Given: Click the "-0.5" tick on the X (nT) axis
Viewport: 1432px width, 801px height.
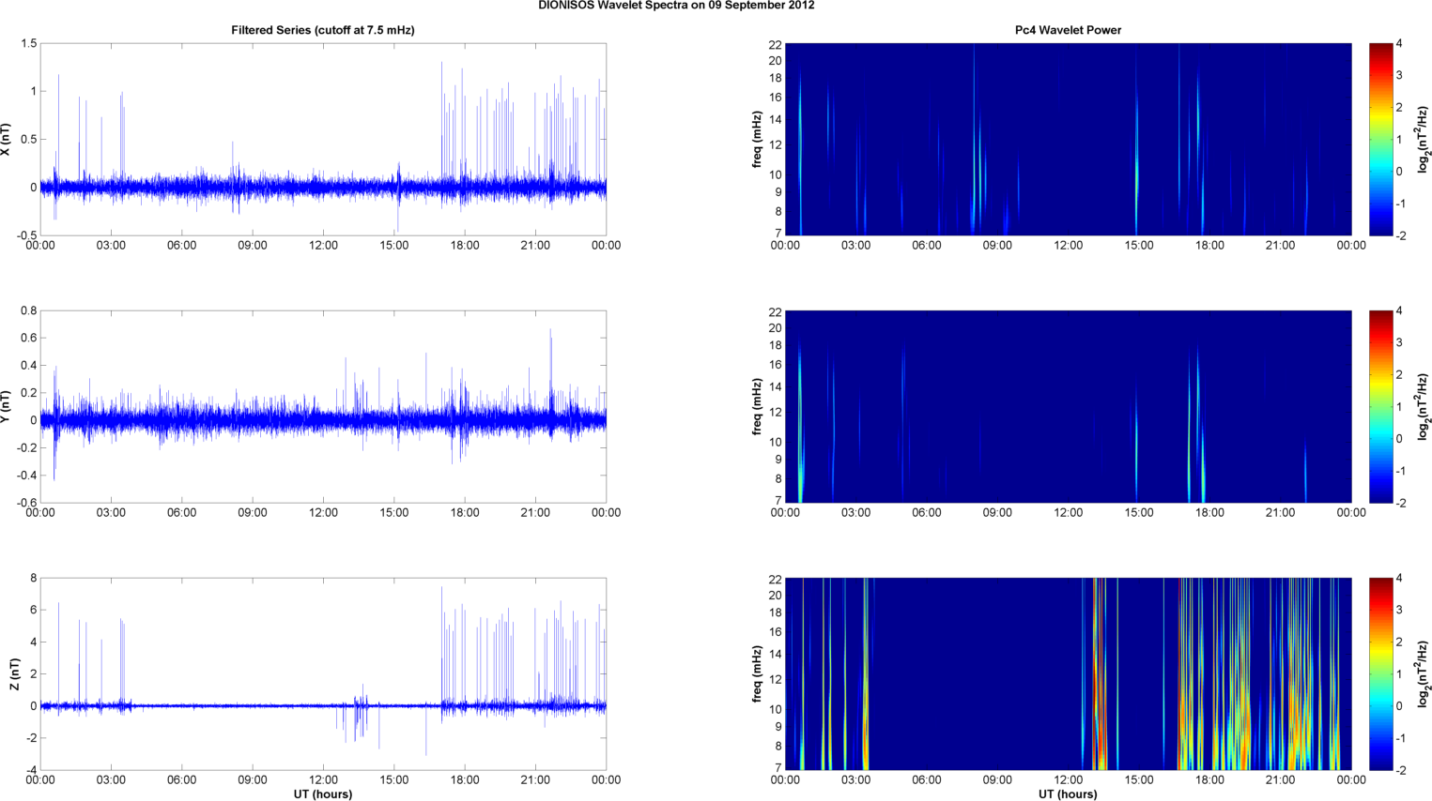Looking at the screenshot, I should point(25,235).
